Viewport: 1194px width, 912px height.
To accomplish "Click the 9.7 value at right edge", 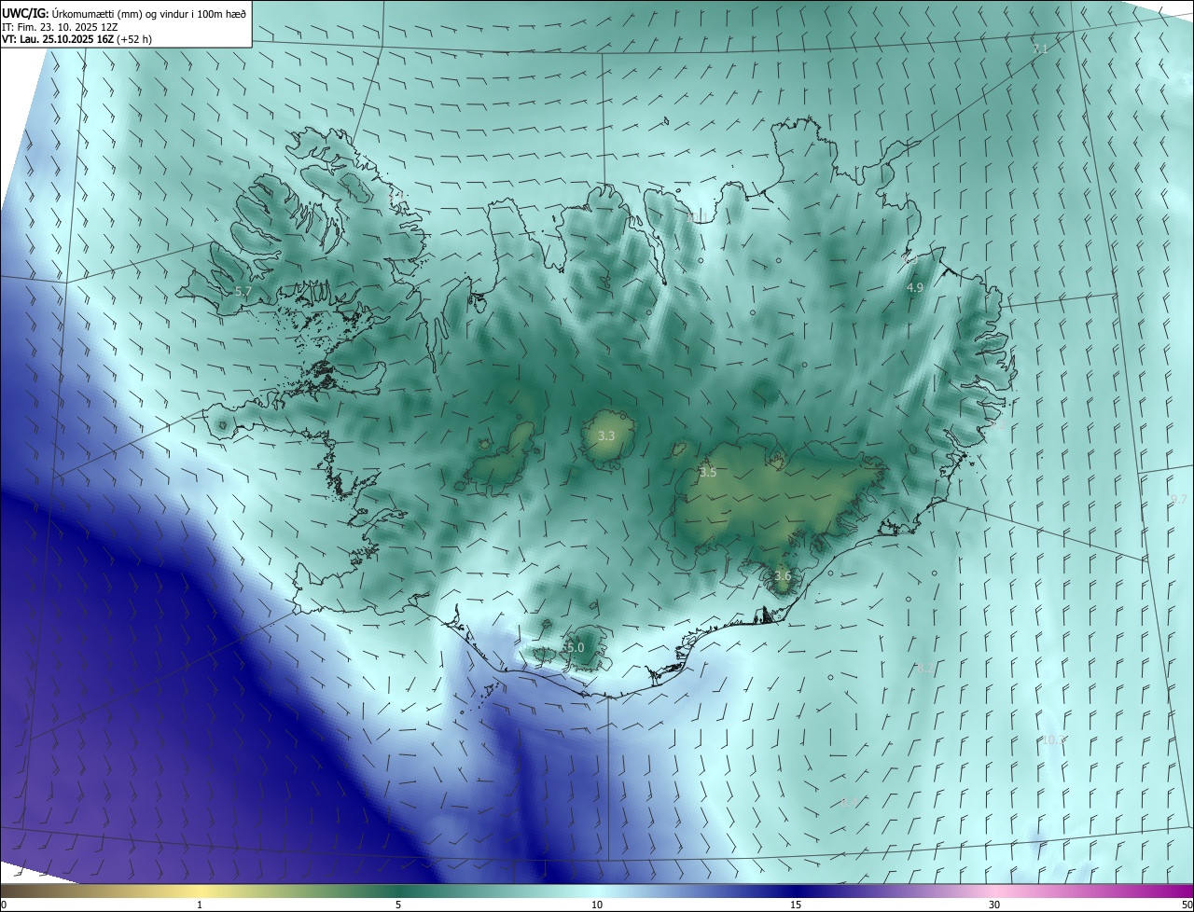I will 1179,500.
